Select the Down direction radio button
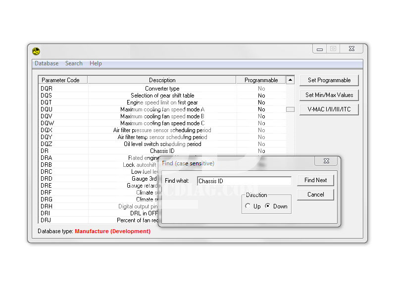The image size is (396, 297). [268, 206]
